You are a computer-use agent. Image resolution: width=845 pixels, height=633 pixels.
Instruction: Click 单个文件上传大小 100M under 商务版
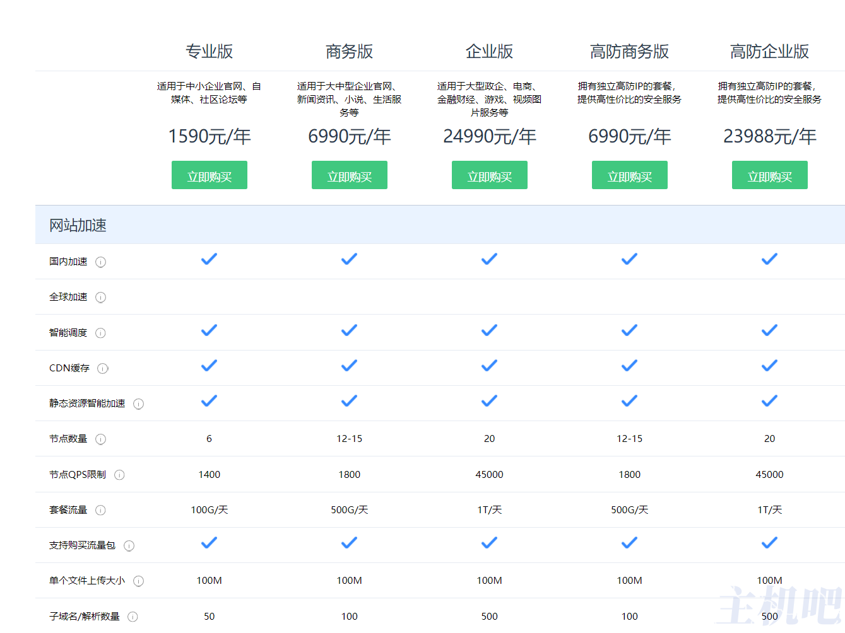click(350, 581)
